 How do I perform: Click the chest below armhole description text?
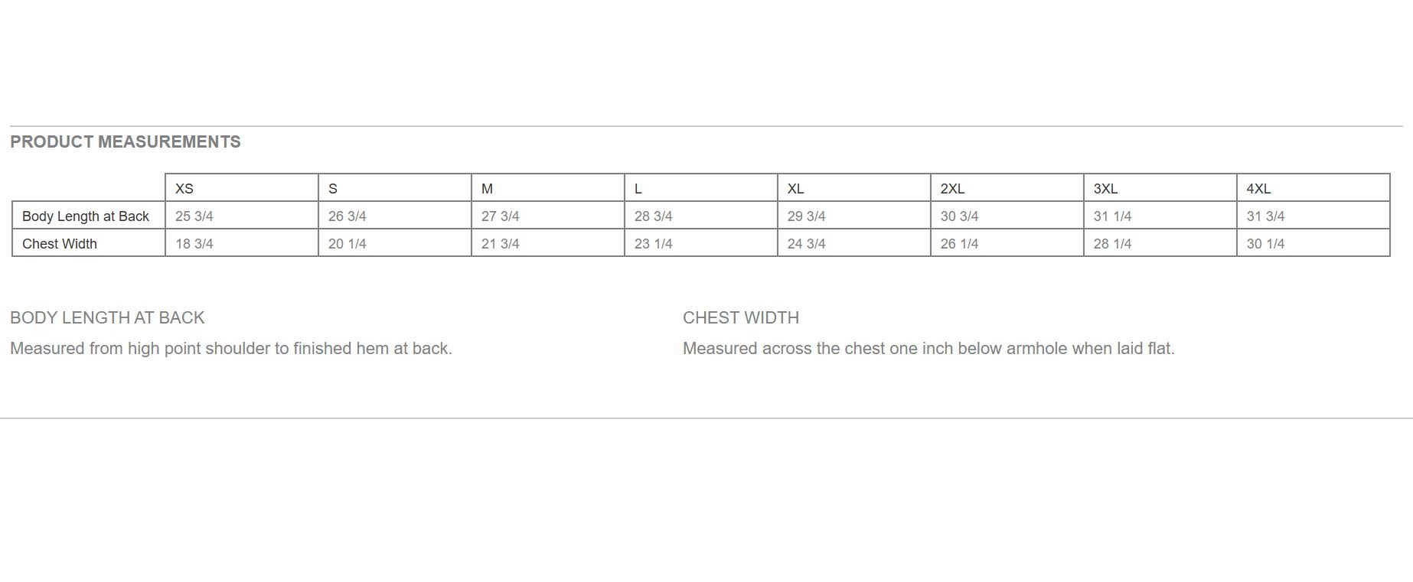(928, 349)
